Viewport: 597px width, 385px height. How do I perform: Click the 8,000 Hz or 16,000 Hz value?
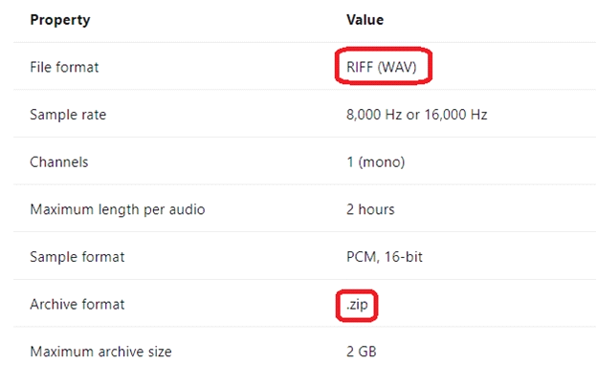coord(416,115)
